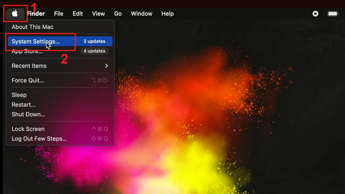
Task: Choose App Store… menu entry
Action: (60, 51)
